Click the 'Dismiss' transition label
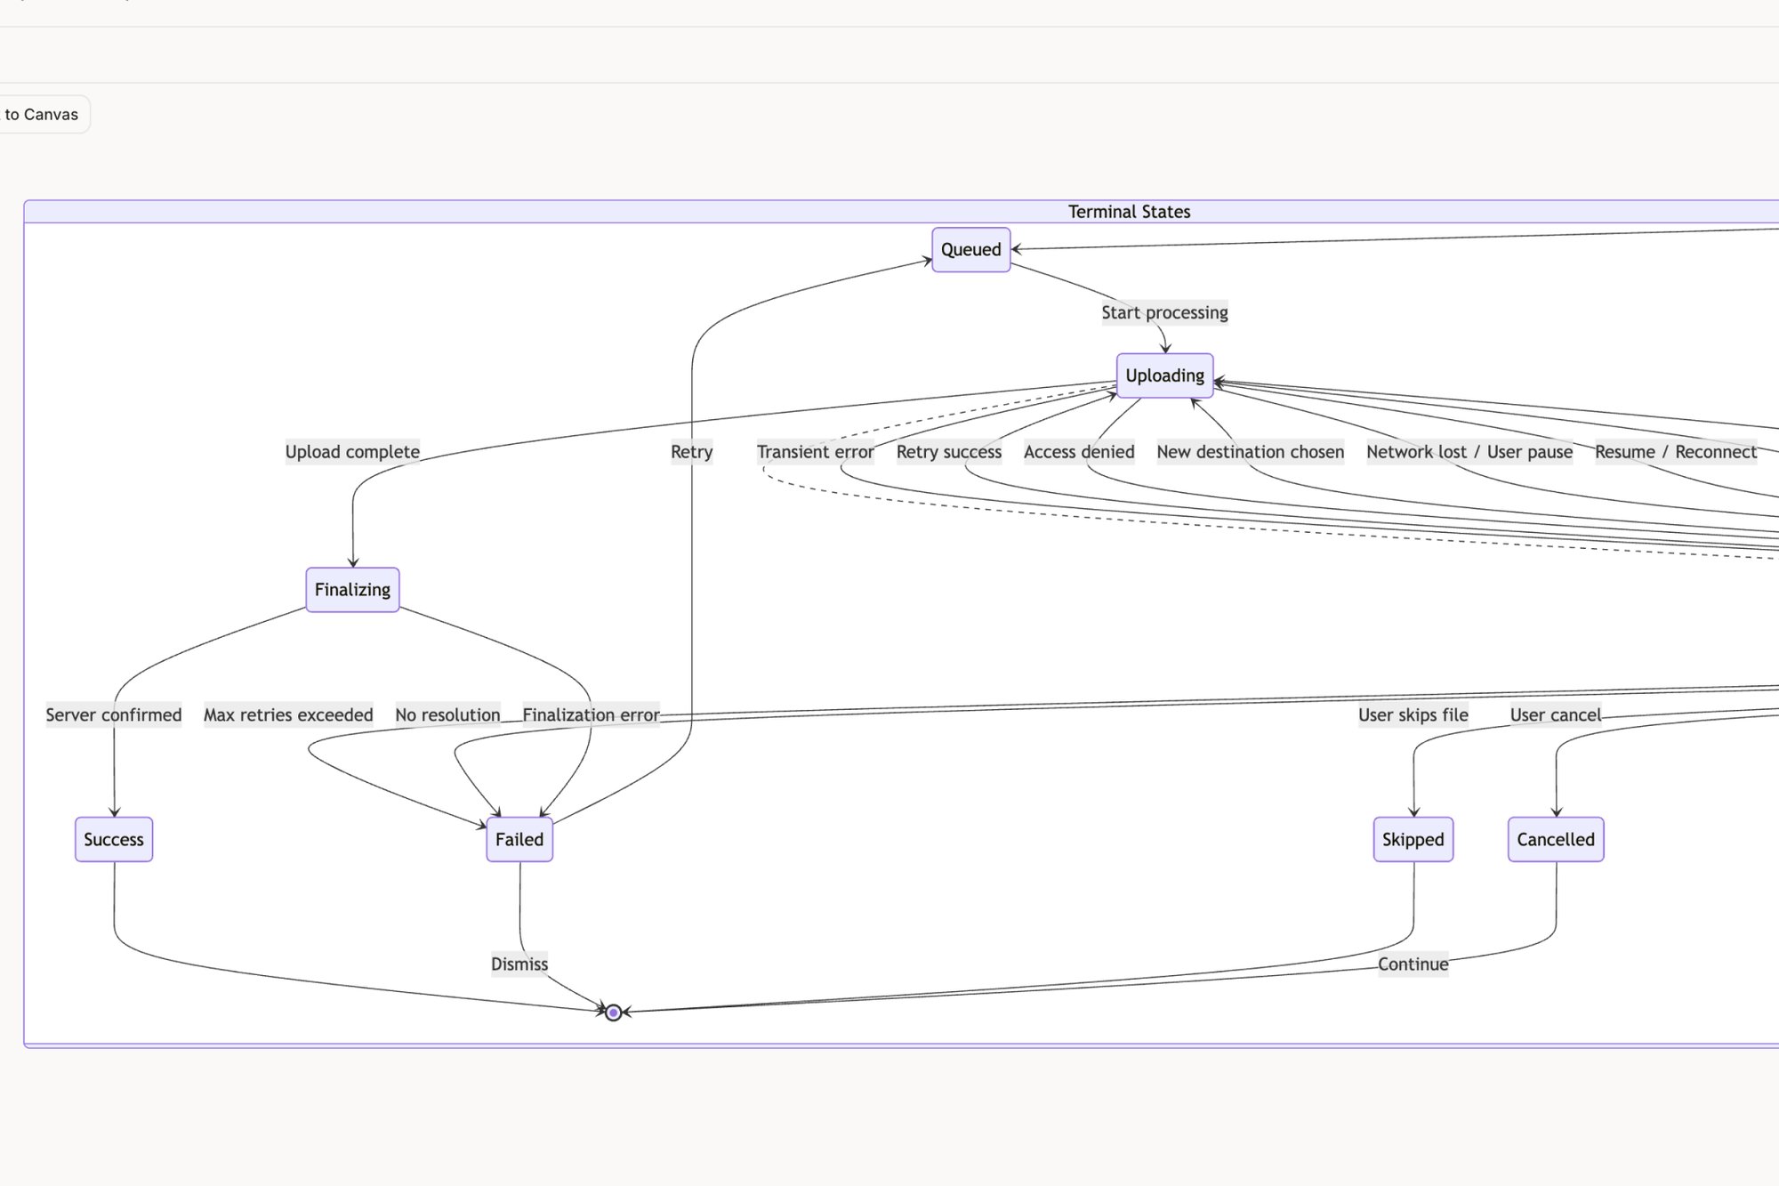1779x1186 pixels. 519,964
